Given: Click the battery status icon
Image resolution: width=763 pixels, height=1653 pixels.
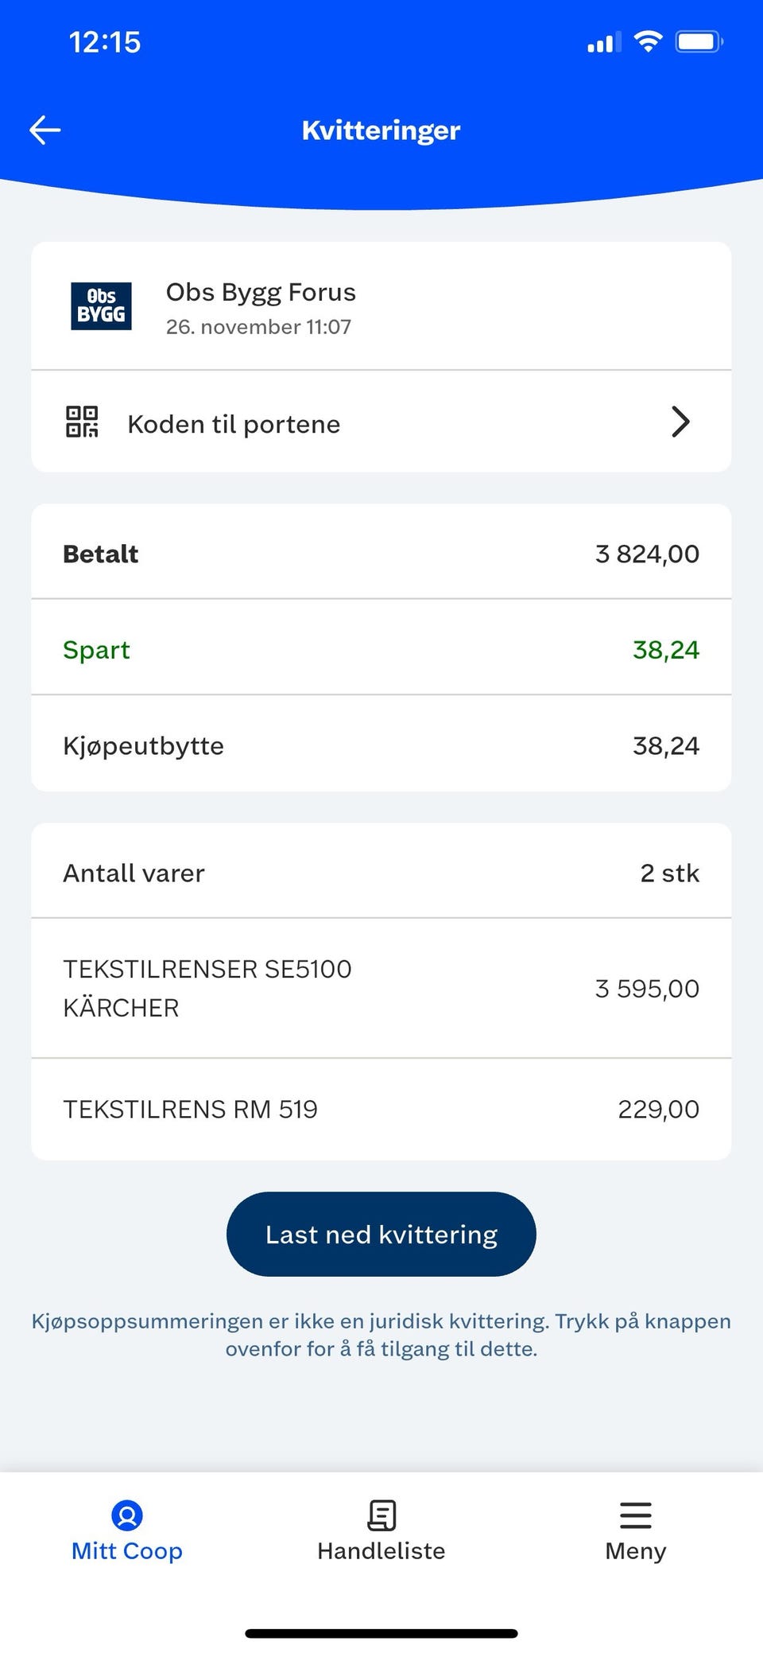Looking at the screenshot, I should (699, 41).
